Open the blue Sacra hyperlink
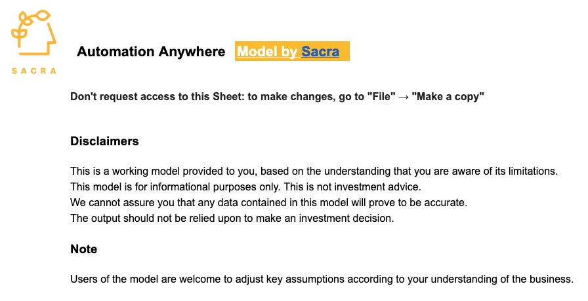This screenshot has width=588, height=301. tap(320, 52)
